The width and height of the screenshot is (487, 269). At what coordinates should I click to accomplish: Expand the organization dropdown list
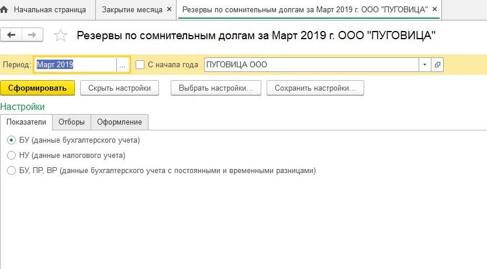coord(424,65)
